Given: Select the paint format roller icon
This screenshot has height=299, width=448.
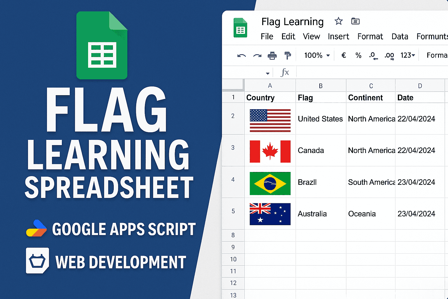Looking at the screenshot, I should coord(288,55).
